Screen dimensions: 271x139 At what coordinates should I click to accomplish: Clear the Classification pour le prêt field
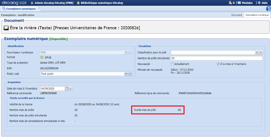click(261, 52)
